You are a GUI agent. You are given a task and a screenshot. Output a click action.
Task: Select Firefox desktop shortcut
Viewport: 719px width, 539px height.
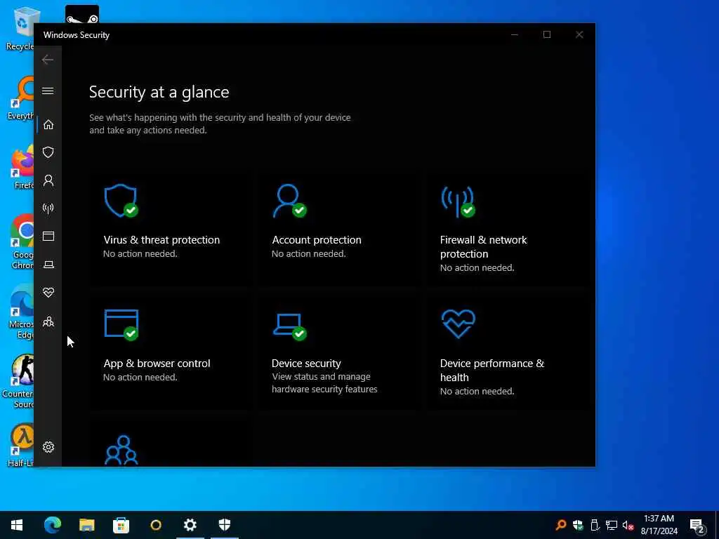(x=22, y=167)
